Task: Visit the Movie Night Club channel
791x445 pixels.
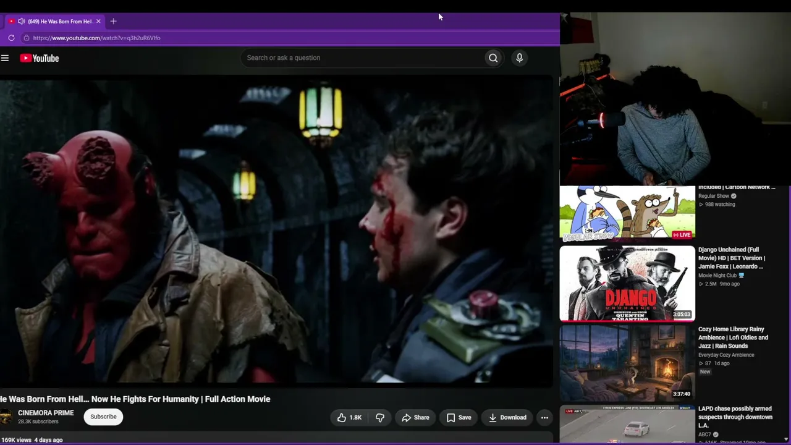Action: (717, 276)
